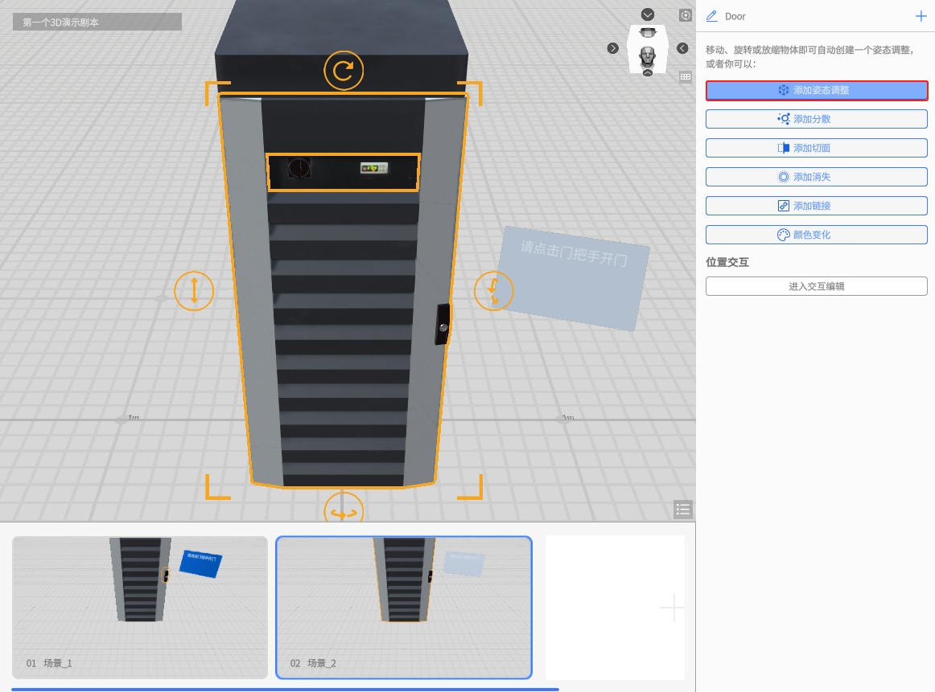
Task: Toggle the floor grid display icon
Action: point(686,77)
